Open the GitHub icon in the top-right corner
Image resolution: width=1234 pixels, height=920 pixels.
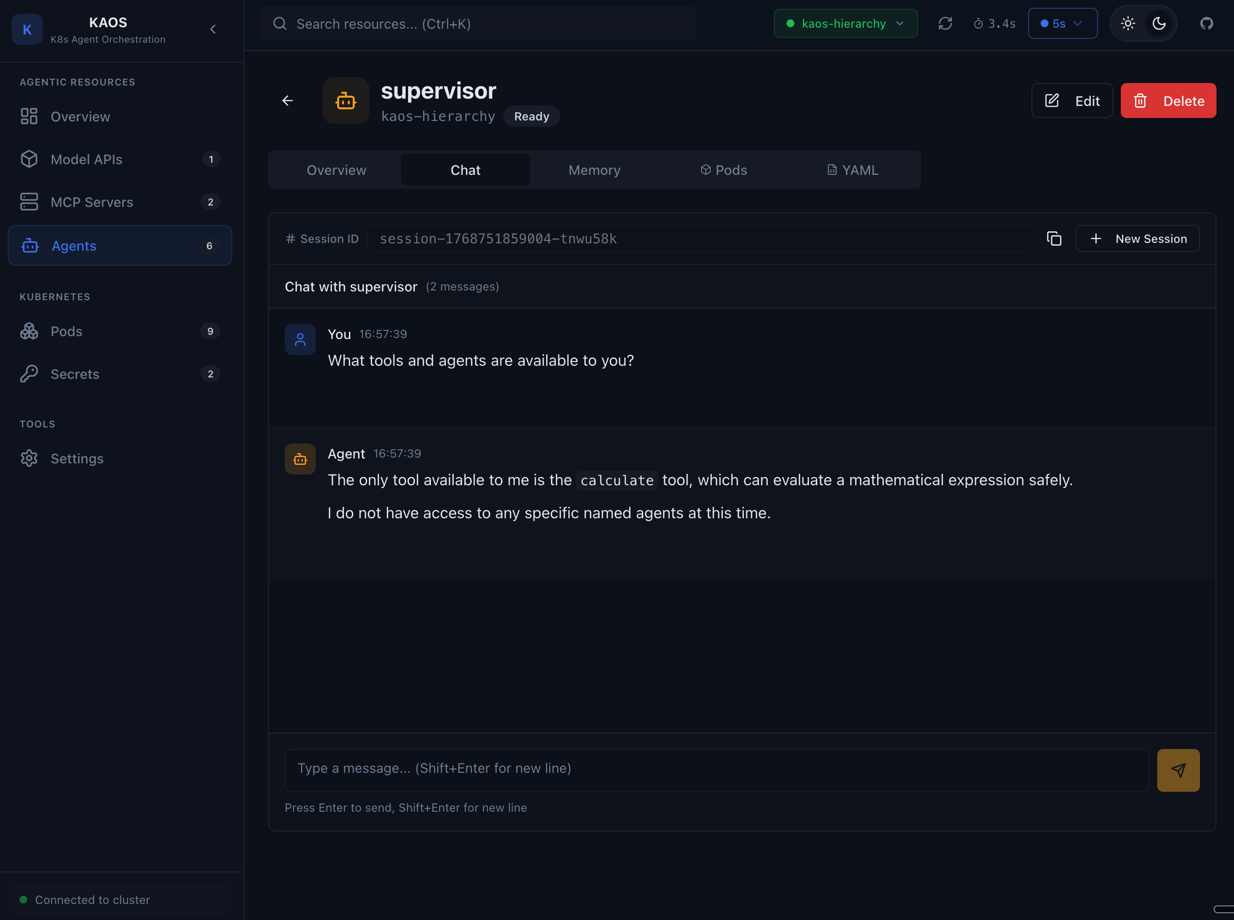(1206, 23)
